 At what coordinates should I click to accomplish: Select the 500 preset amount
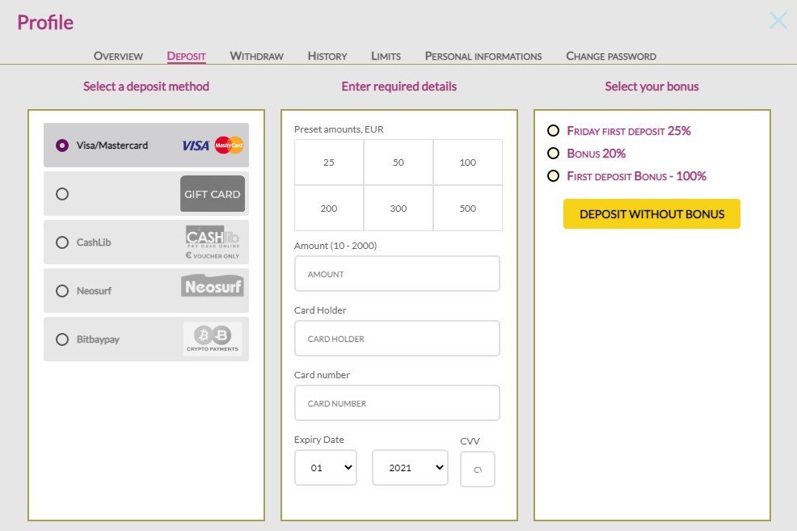(x=467, y=208)
